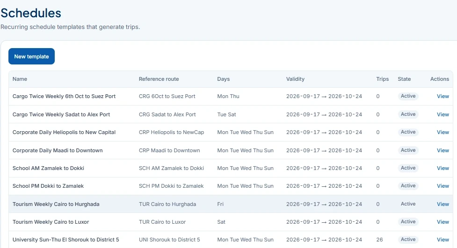This screenshot has height=248, width=457.
Task: Click trips count 26 in University row
Action: [379, 240]
